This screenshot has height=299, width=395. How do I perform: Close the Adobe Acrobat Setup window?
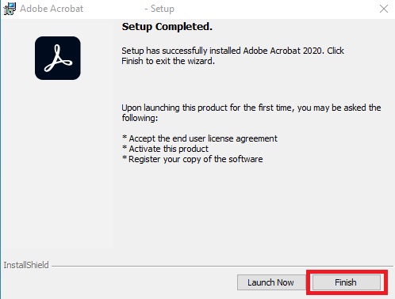(384, 9)
